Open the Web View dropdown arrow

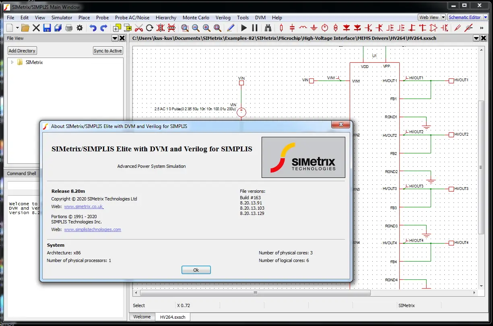(443, 17)
